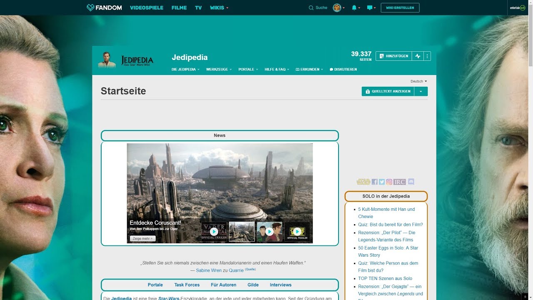Open the FILME menu
Screen dimensions: 533x300
(179, 7)
